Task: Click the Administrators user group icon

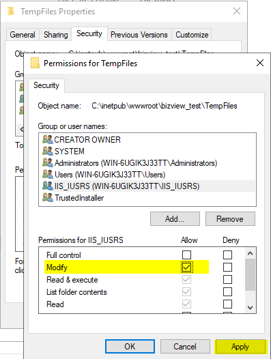Action: pos(48,162)
